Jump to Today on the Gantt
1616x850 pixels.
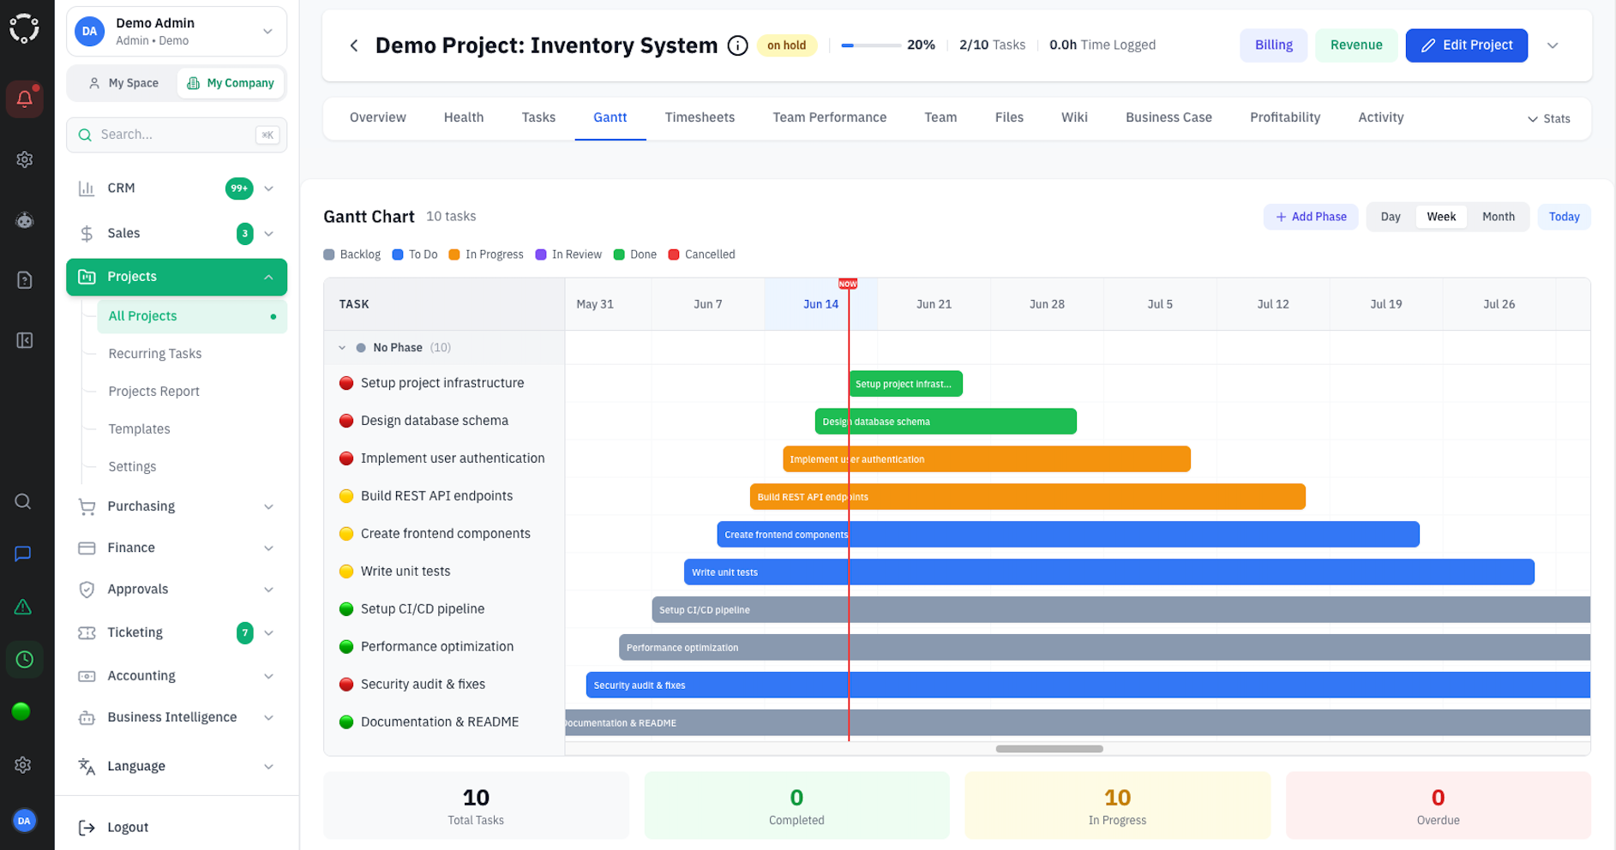(x=1564, y=217)
